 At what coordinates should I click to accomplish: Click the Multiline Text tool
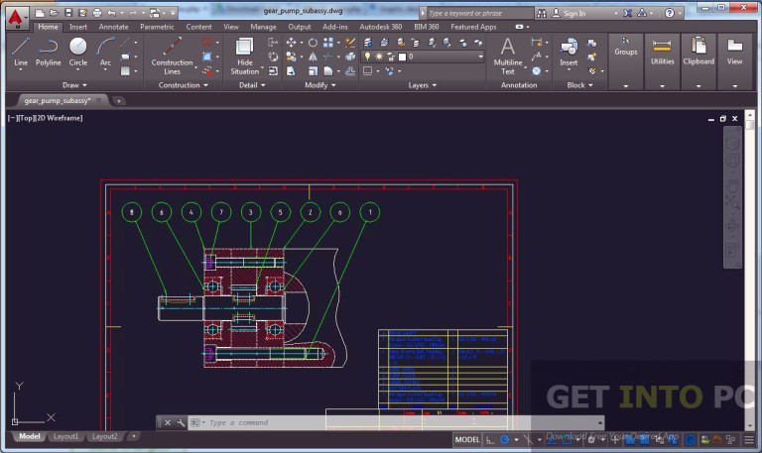[x=508, y=56]
